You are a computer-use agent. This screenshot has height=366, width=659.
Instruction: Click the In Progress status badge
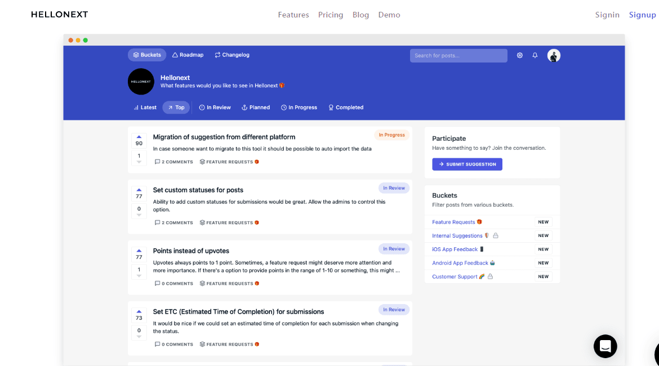(391, 135)
